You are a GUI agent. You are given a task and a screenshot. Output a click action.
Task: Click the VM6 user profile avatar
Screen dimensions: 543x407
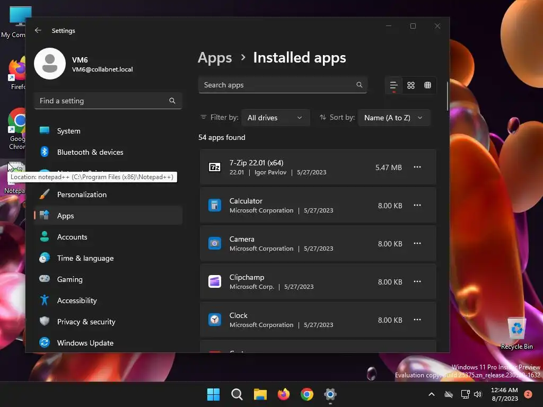tap(50, 64)
